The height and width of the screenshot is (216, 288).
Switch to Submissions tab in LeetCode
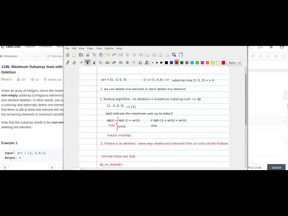coord(55,56)
